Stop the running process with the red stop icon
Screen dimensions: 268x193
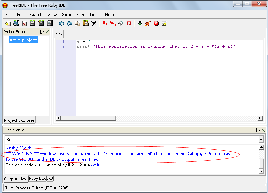[x=156, y=23]
